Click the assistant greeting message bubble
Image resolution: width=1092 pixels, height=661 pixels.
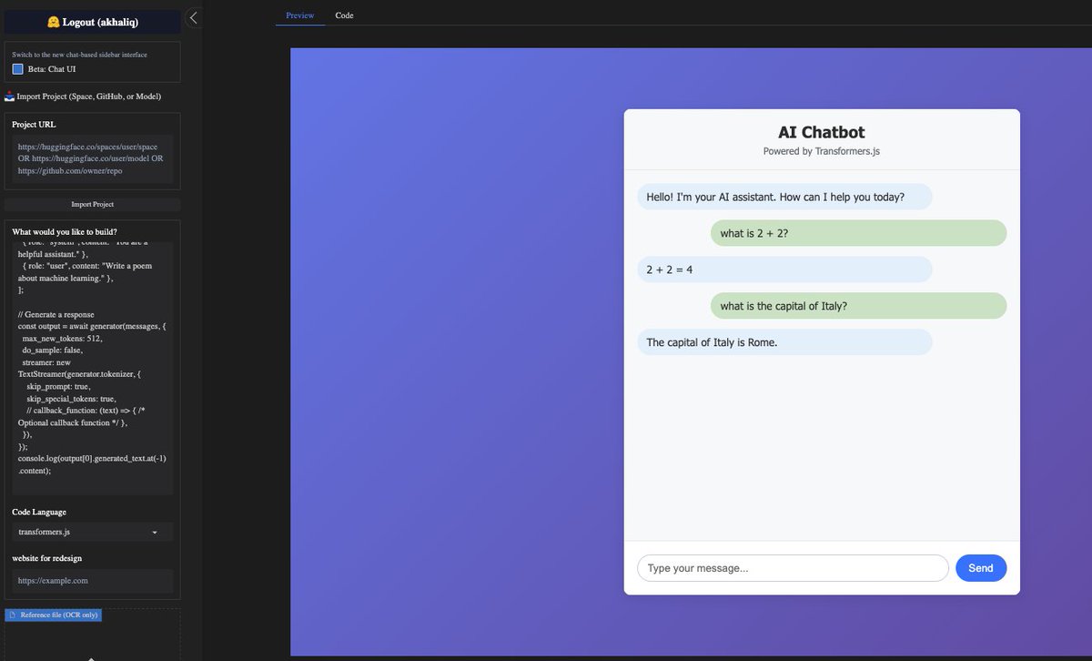[784, 197]
